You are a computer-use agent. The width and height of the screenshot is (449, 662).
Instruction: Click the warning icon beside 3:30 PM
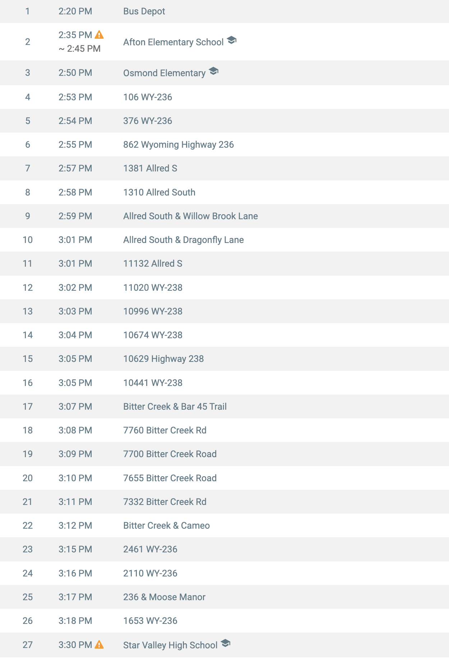[99, 645]
